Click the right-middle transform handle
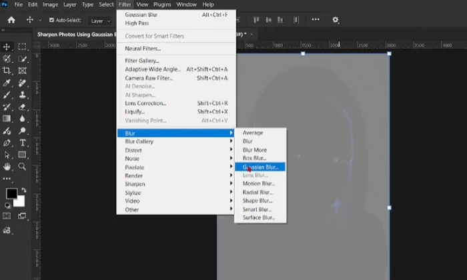Screen dimensions: 467x280 pos(389,208)
